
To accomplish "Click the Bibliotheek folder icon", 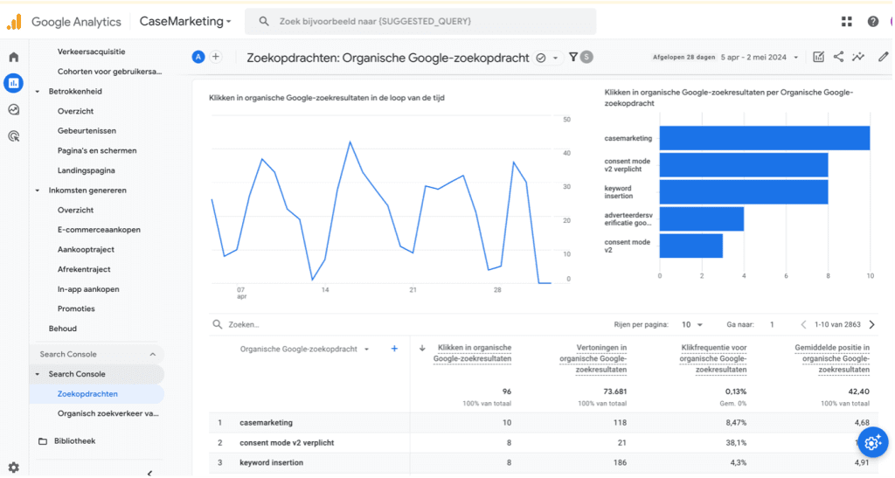I will coord(43,441).
